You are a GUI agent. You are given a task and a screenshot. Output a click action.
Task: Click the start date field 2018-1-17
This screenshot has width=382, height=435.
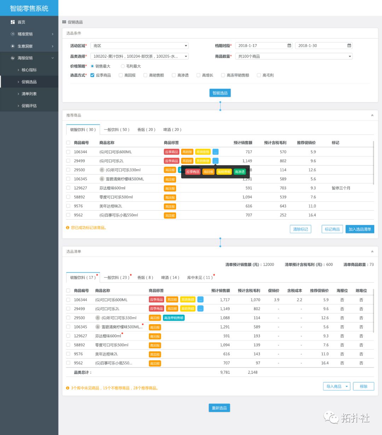click(264, 46)
